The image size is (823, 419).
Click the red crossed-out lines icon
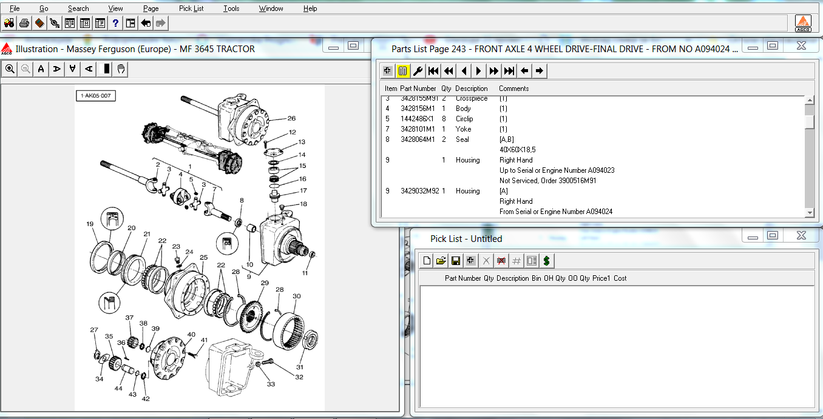click(501, 261)
